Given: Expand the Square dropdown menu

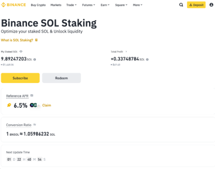Looking at the screenshot, I should (121, 5).
